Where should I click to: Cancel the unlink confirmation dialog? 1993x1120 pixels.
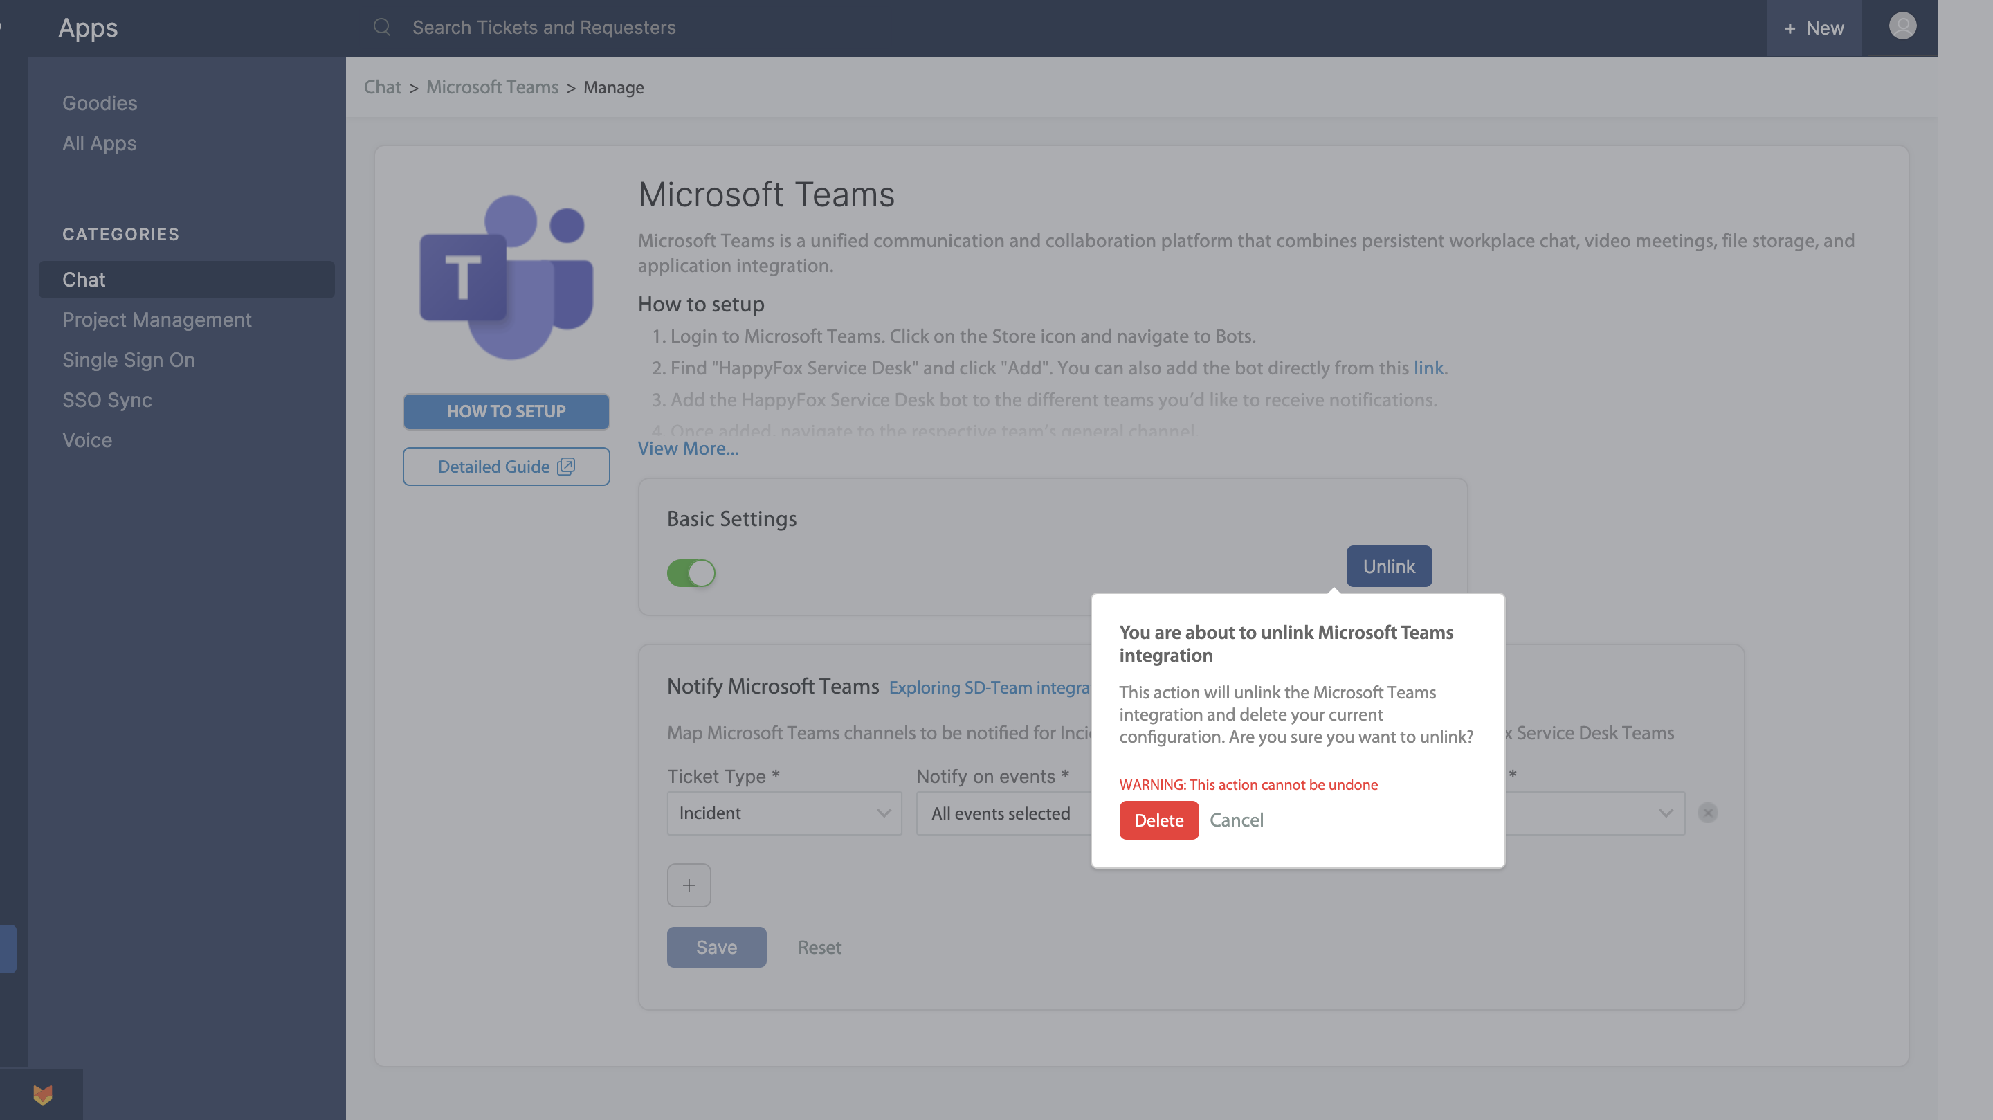[x=1235, y=820]
